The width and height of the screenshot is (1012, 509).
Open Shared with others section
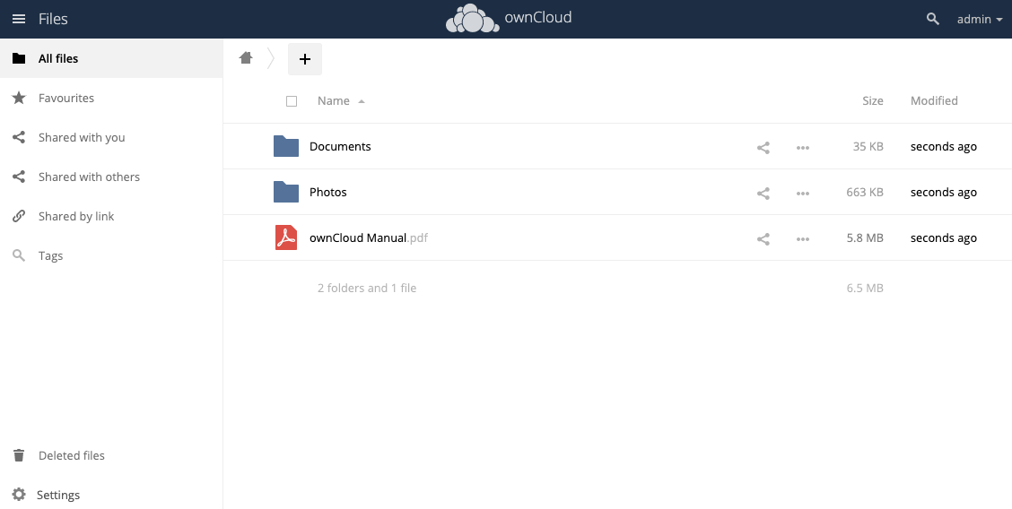point(111,177)
